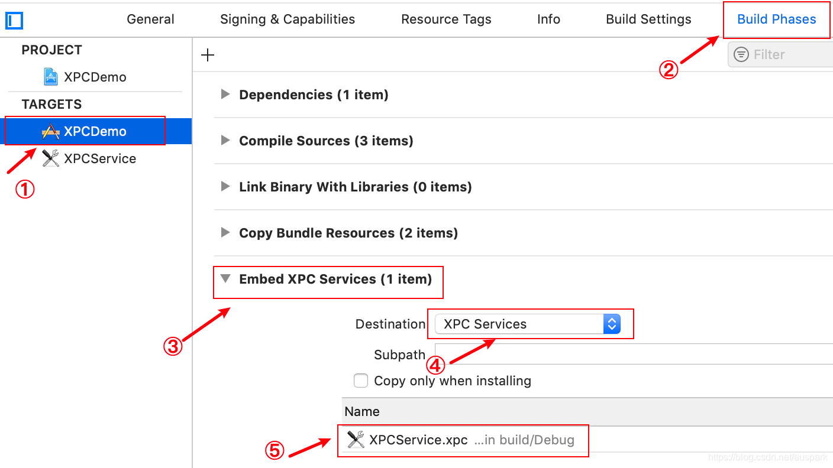The image size is (833, 468).
Task: Expand the Dependencies phase
Action: point(225,95)
